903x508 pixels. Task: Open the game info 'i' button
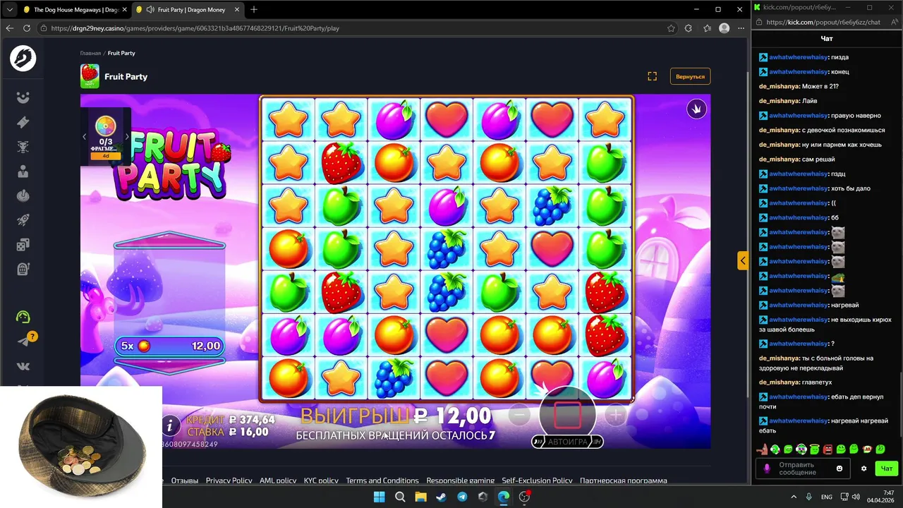point(169,425)
